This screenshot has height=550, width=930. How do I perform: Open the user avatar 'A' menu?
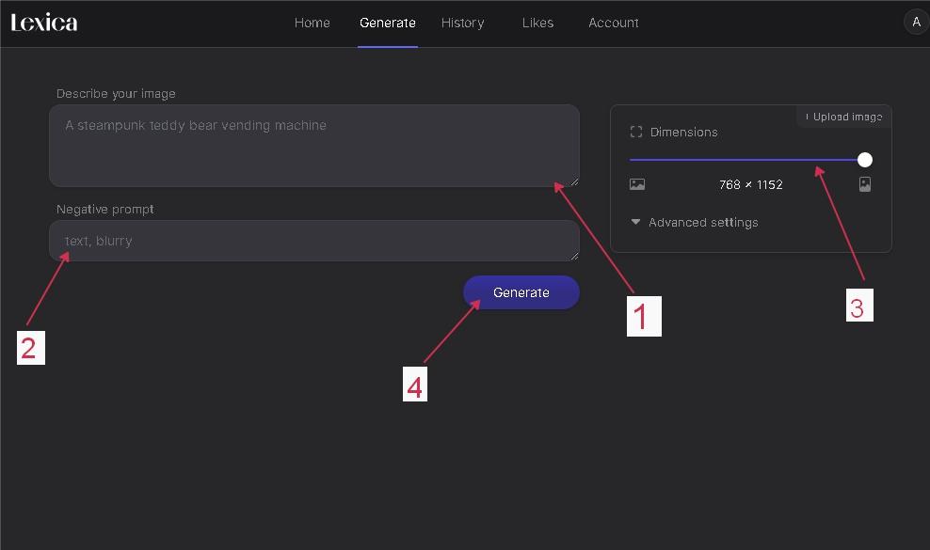point(916,22)
